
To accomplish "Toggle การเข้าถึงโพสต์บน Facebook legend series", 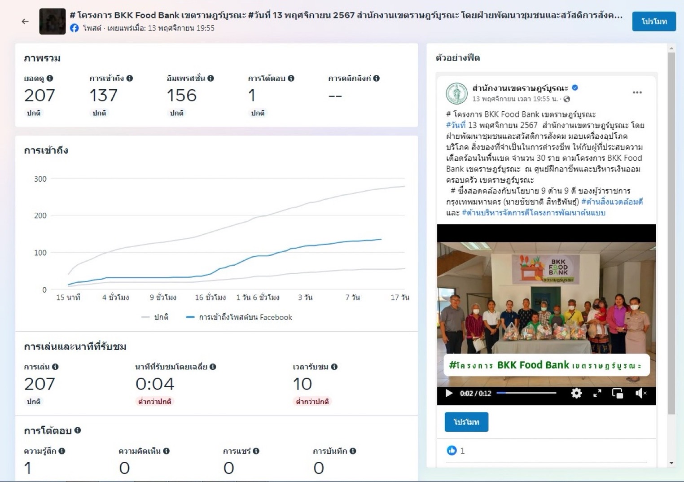I will tap(239, 317).
